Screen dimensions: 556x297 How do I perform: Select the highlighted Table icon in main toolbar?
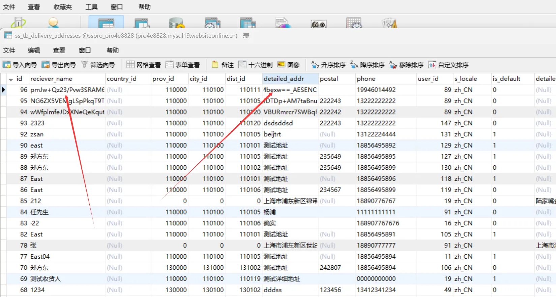106,23
